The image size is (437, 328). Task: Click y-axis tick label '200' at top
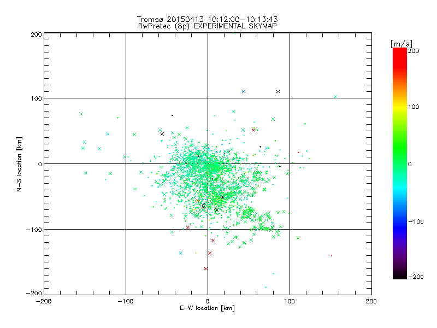click(36, 34)
